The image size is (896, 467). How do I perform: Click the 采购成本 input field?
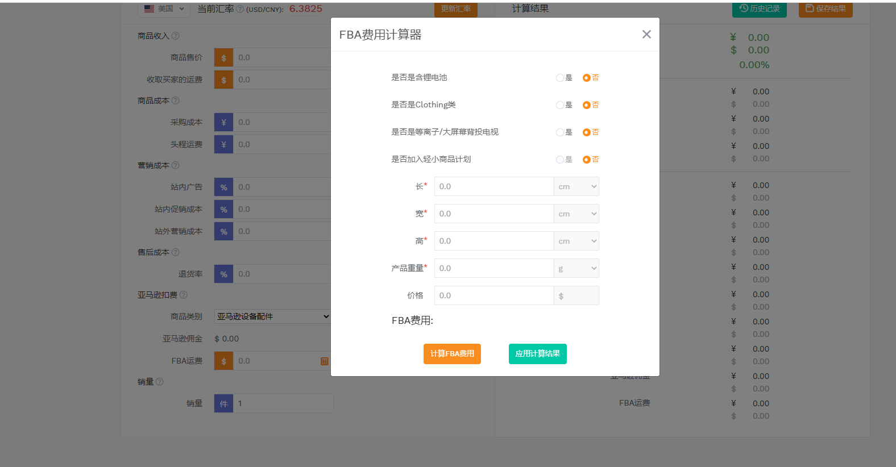tap(282, 122)
